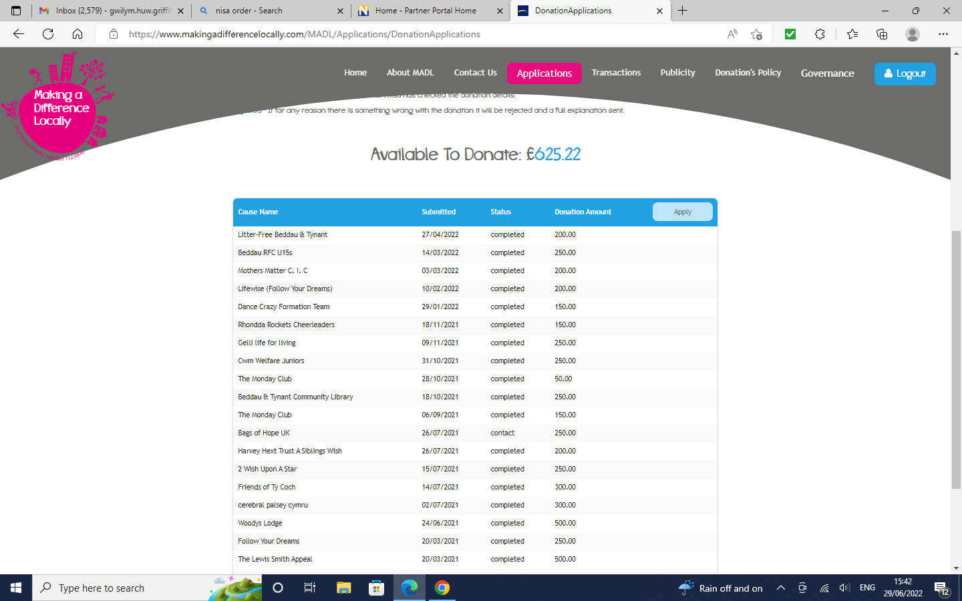Image resolution: width=962 pixels, height=601 pixels.
Task: Select Donation's Policy in navigation
Action: tap(748, 73)
